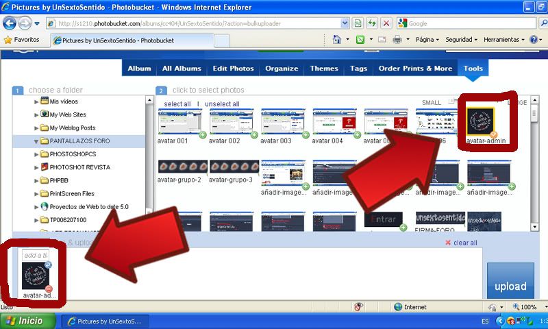
Task: Select the avatar 001 thumbnail
Action: click(179, 121)
